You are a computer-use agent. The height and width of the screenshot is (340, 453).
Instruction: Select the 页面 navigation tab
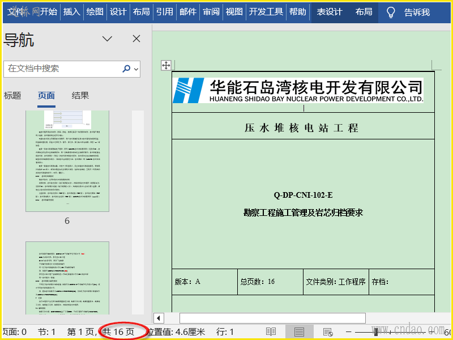[x=46, y=95]
